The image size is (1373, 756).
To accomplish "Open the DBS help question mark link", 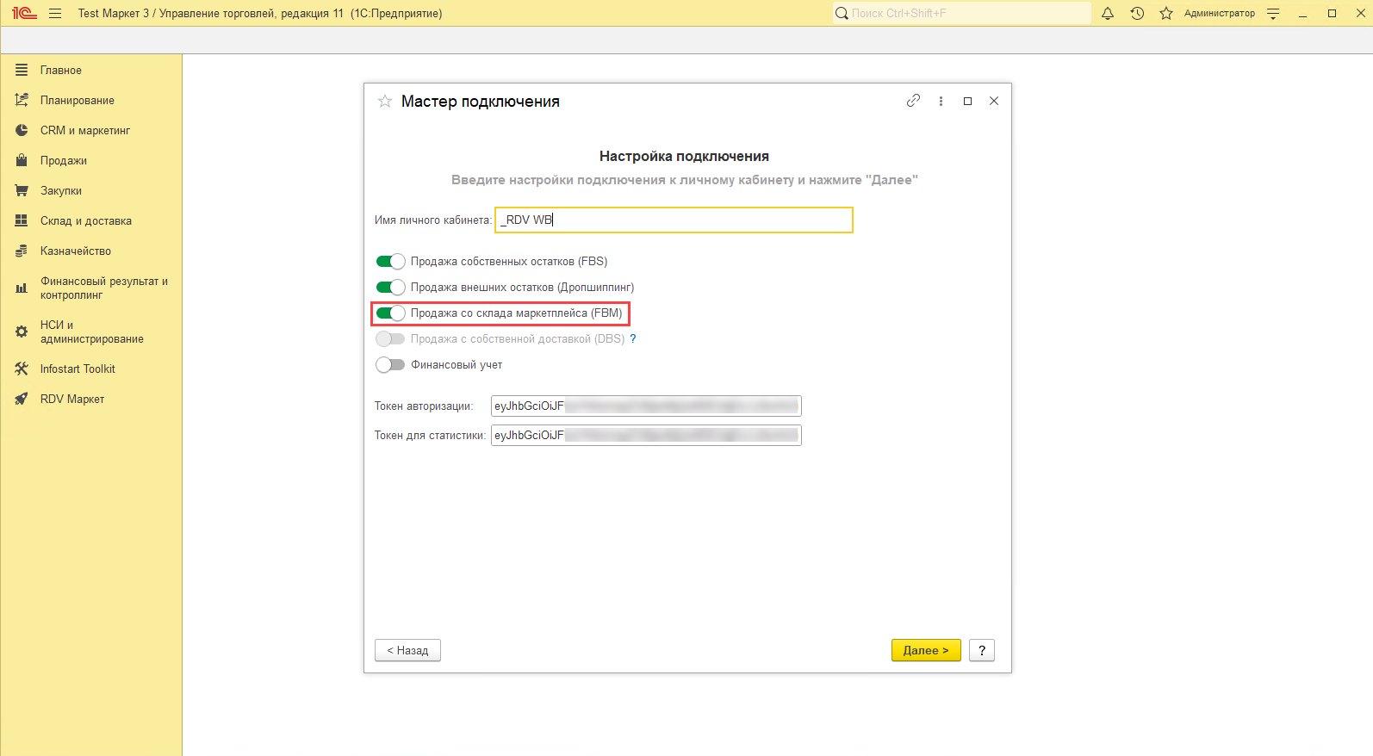I will tap(633, 338).
